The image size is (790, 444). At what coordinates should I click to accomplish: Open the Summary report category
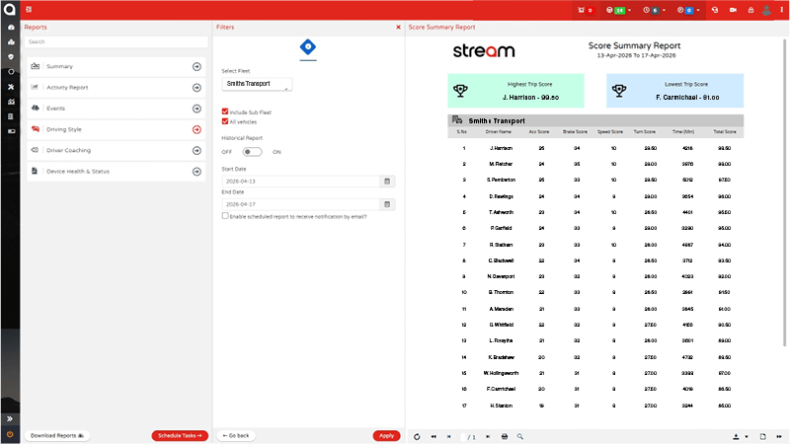coord(116,66)
